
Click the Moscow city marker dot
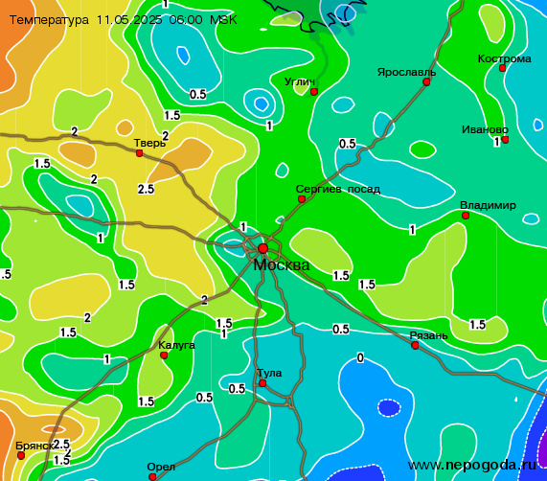click(x=263, y=249)
